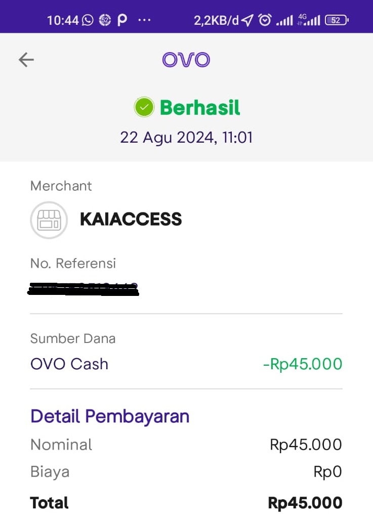
Task: Tap the three-dot notification overflow in status bar
Action: tap(144, 20)
